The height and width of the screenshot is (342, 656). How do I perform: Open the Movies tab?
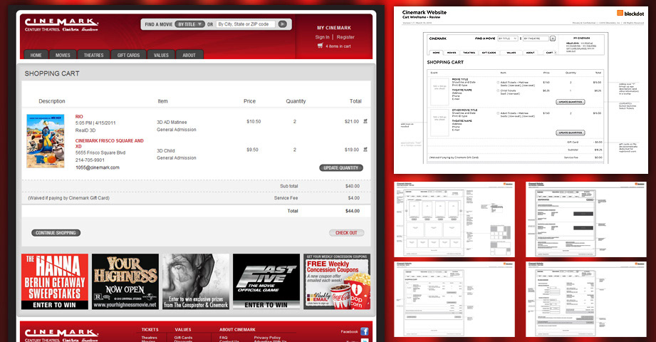click(63, 55)
